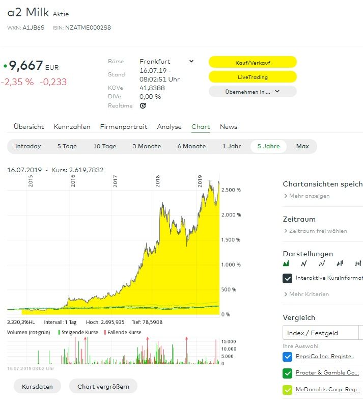
Task: Click the ISIN NZATME0002S8
Action: click(x=88, y=28)
